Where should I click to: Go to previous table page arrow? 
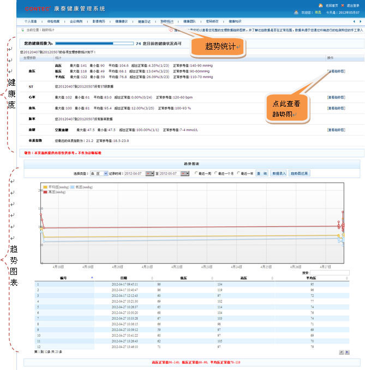pyautogui.click(x=341, y=352)
